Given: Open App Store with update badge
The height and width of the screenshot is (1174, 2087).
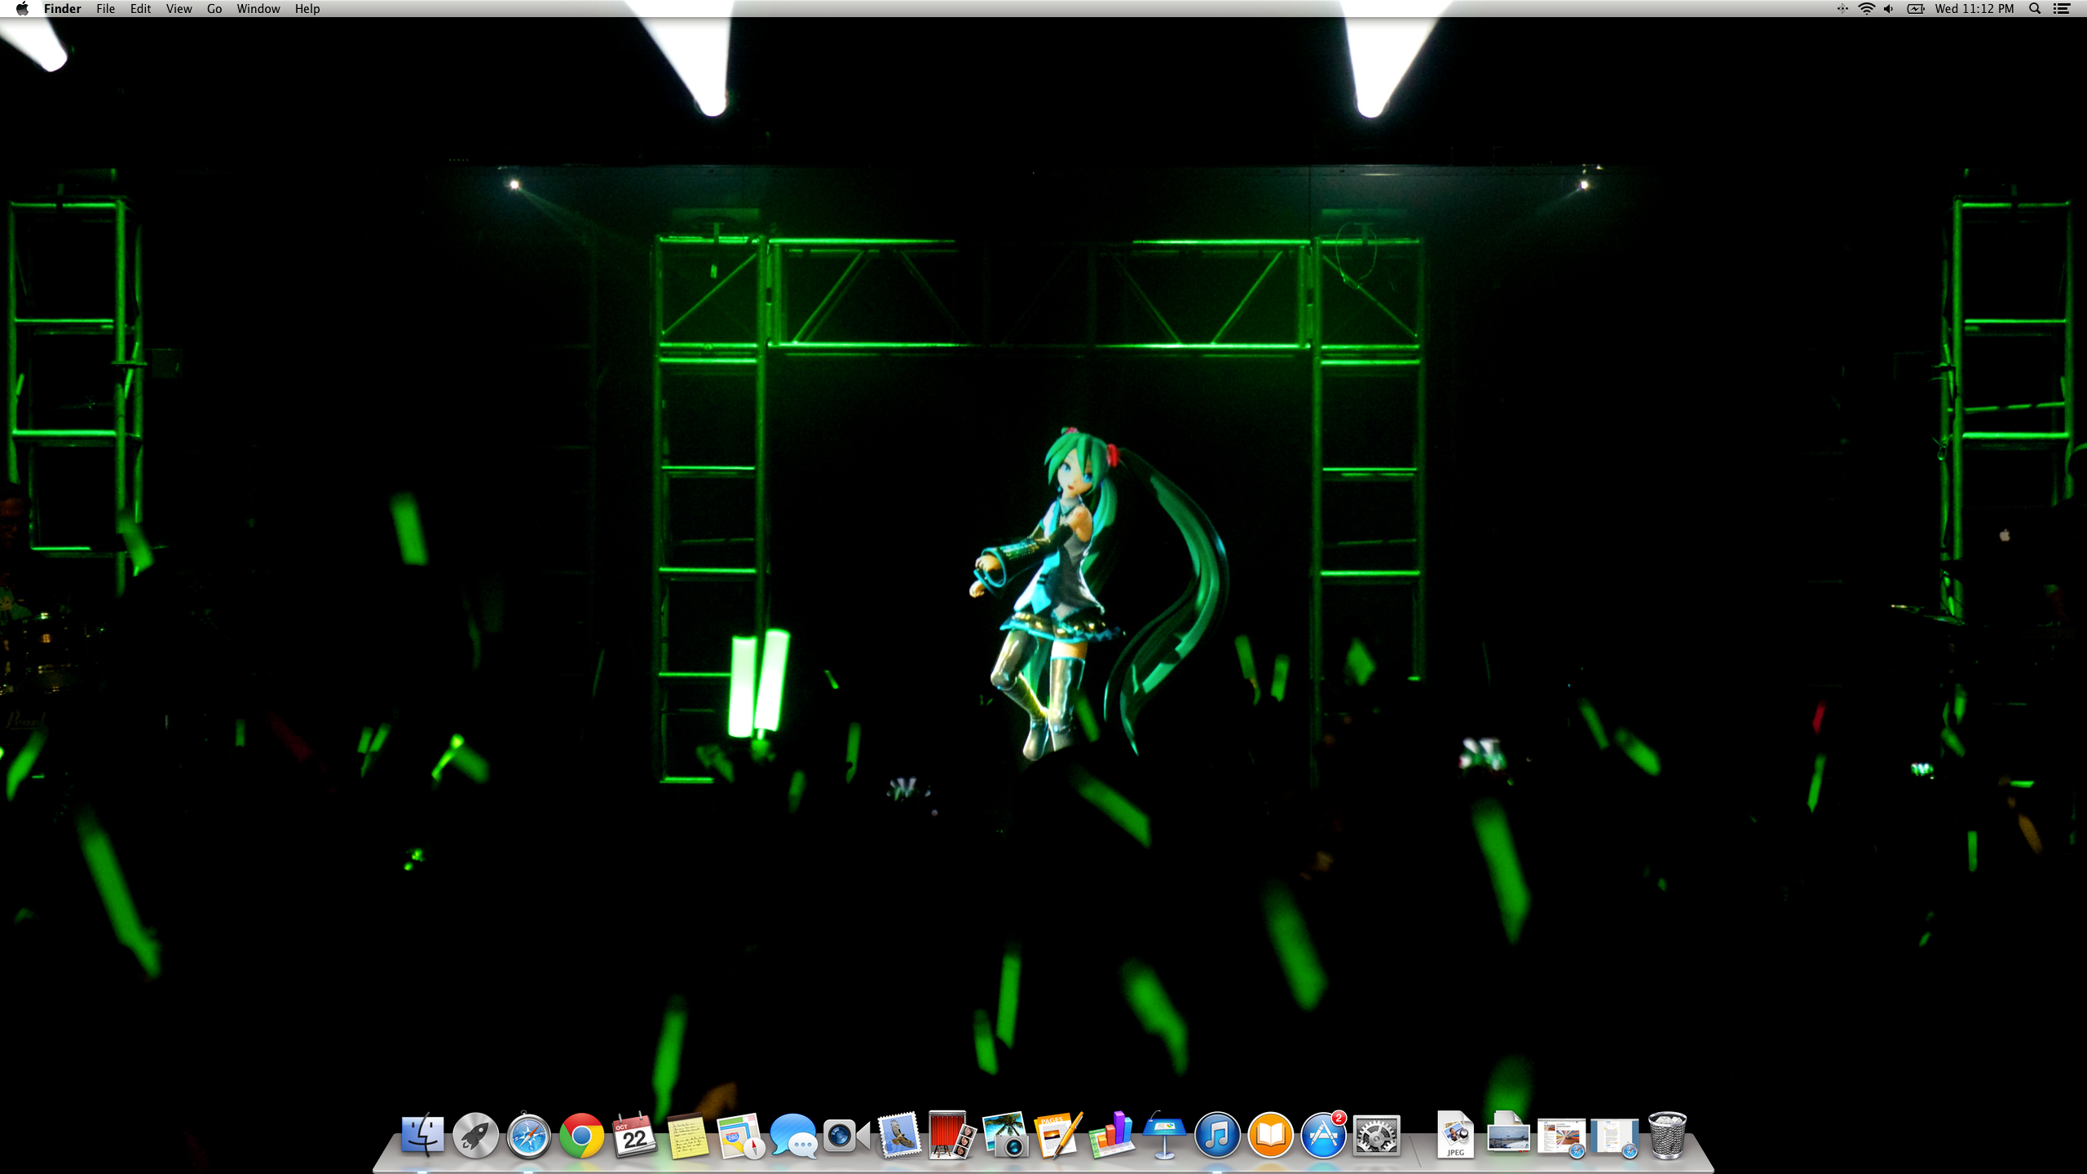Looking at the screenshot, I should tap(1323, 1135).
